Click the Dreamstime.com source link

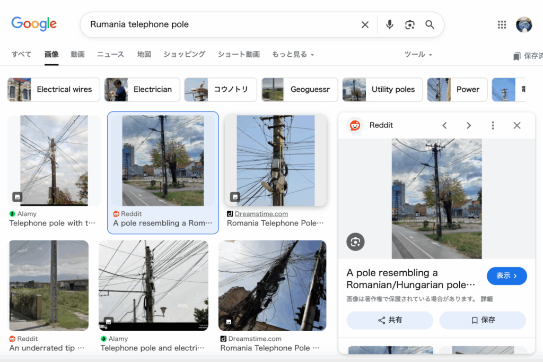click(x=261, y=214)
